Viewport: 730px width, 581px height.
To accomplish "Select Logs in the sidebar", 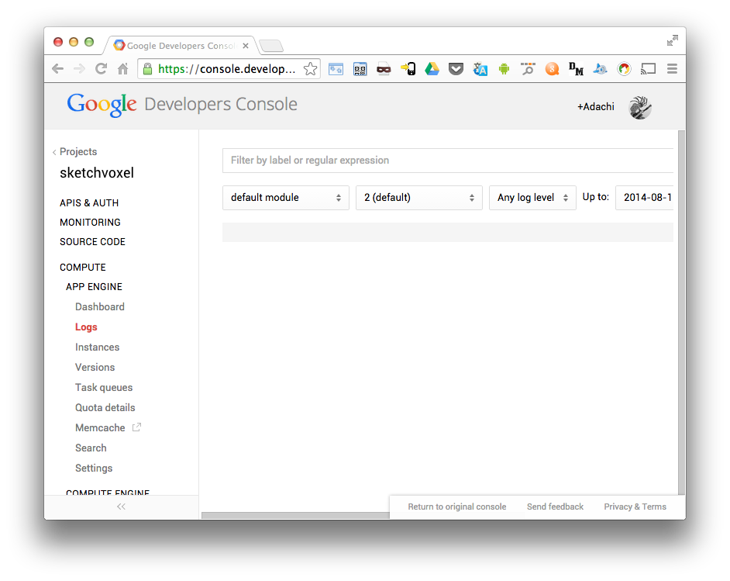I will coord(86,327).
